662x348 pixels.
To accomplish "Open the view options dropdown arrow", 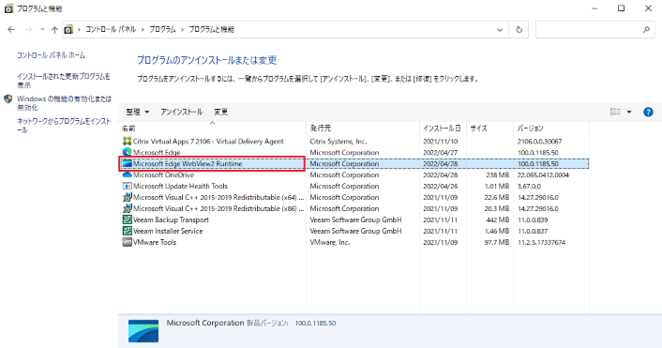I will [629, 112].
